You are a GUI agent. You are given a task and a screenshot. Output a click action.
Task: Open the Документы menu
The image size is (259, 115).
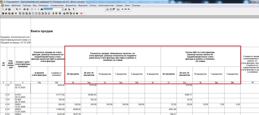(71, 6)
